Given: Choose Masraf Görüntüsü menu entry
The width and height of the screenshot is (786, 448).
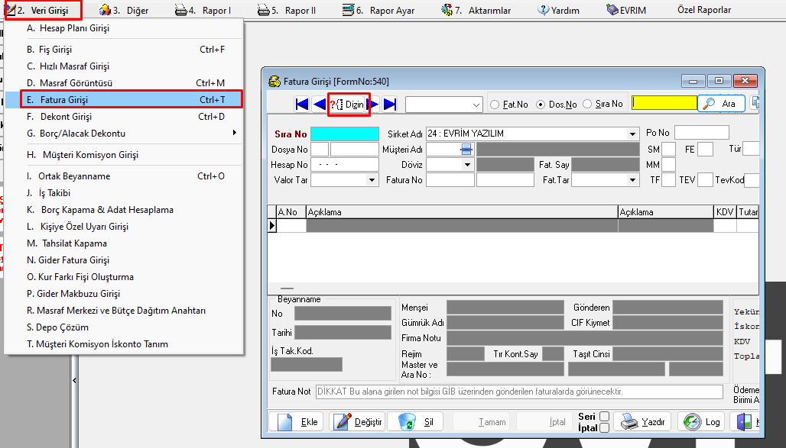Looking at the screenshot, I should pyautogui.click(x=123, y=83).
